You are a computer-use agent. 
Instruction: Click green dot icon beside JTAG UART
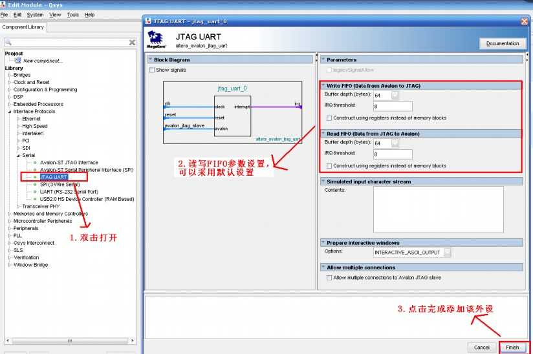(35, 177)
